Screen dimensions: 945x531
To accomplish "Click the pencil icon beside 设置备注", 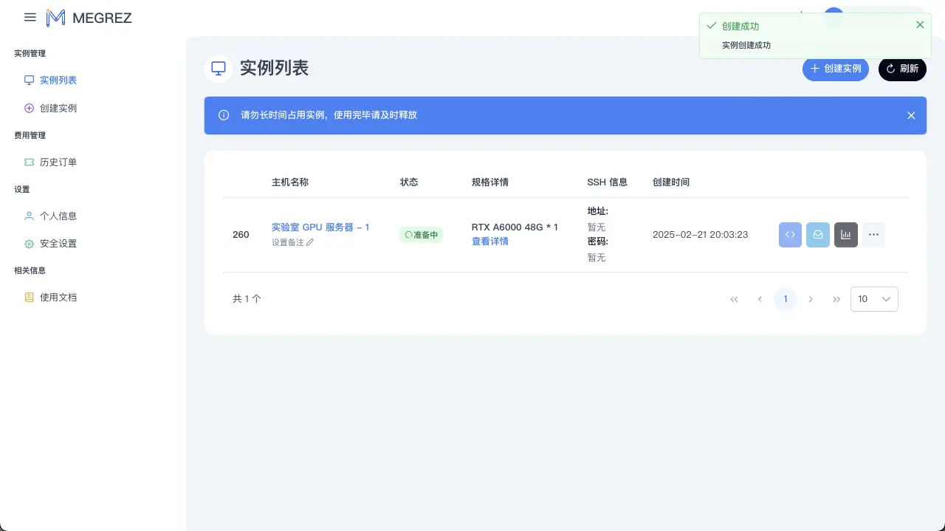I will (310, 242).
